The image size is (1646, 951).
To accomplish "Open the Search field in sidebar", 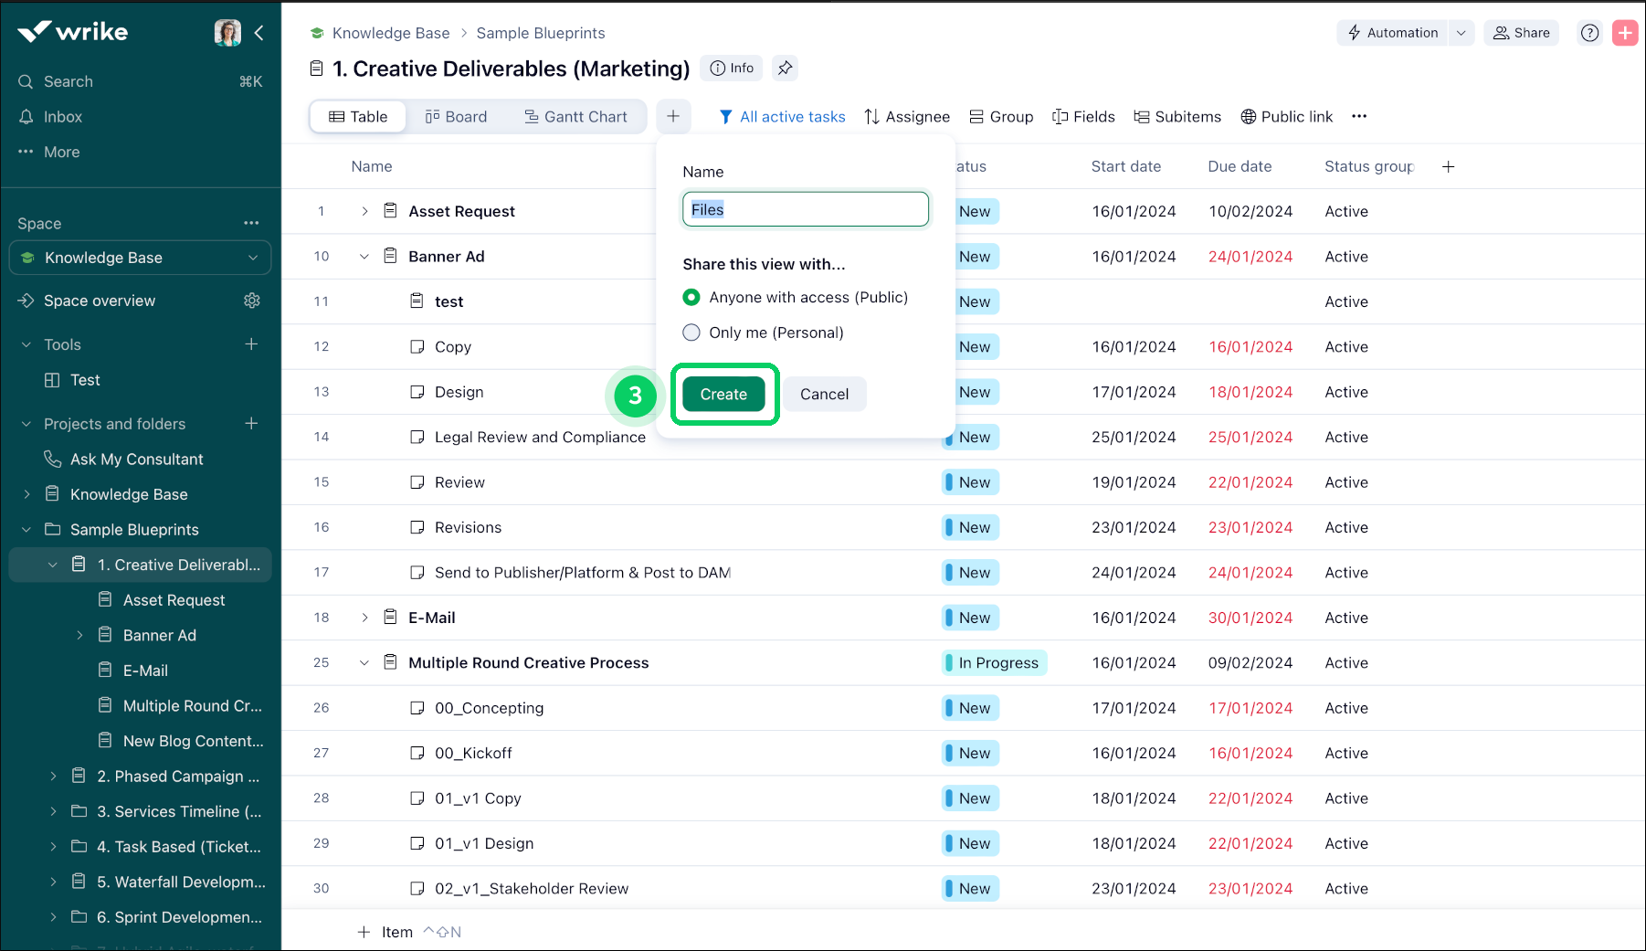I will tap(140, 81).
